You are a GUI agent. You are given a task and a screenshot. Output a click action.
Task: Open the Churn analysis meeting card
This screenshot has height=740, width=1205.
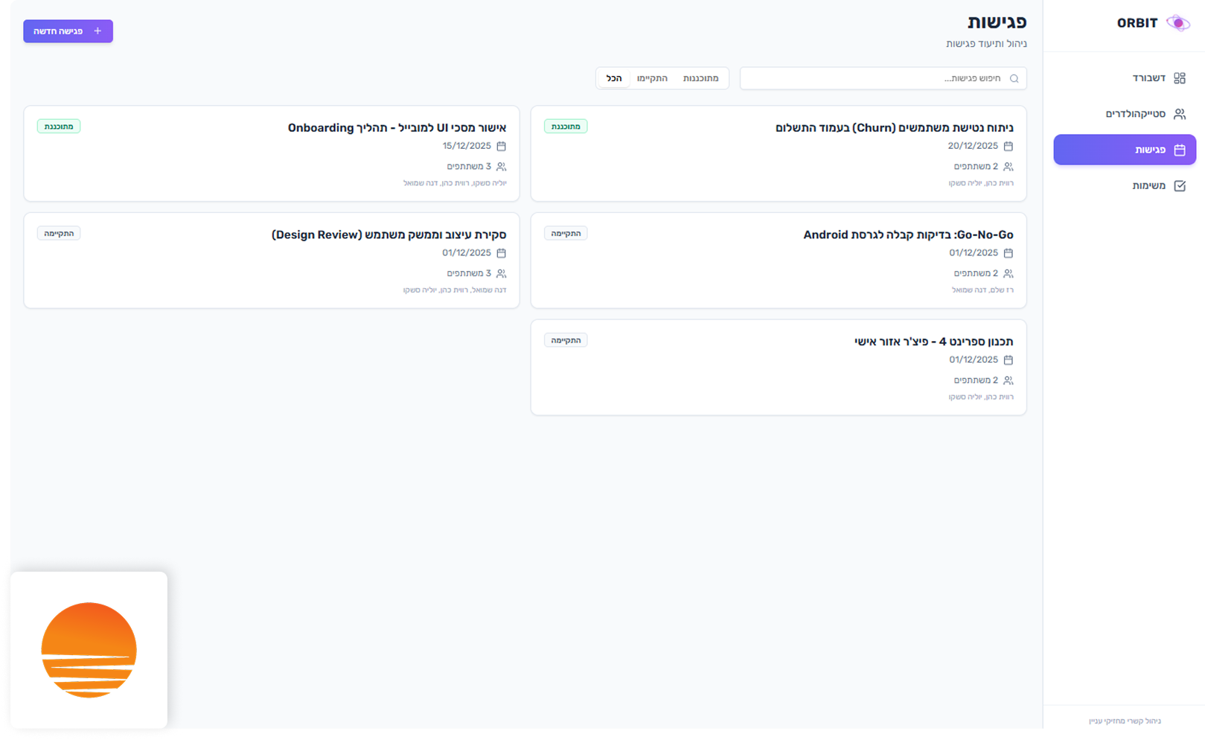[x=778, y=153]
